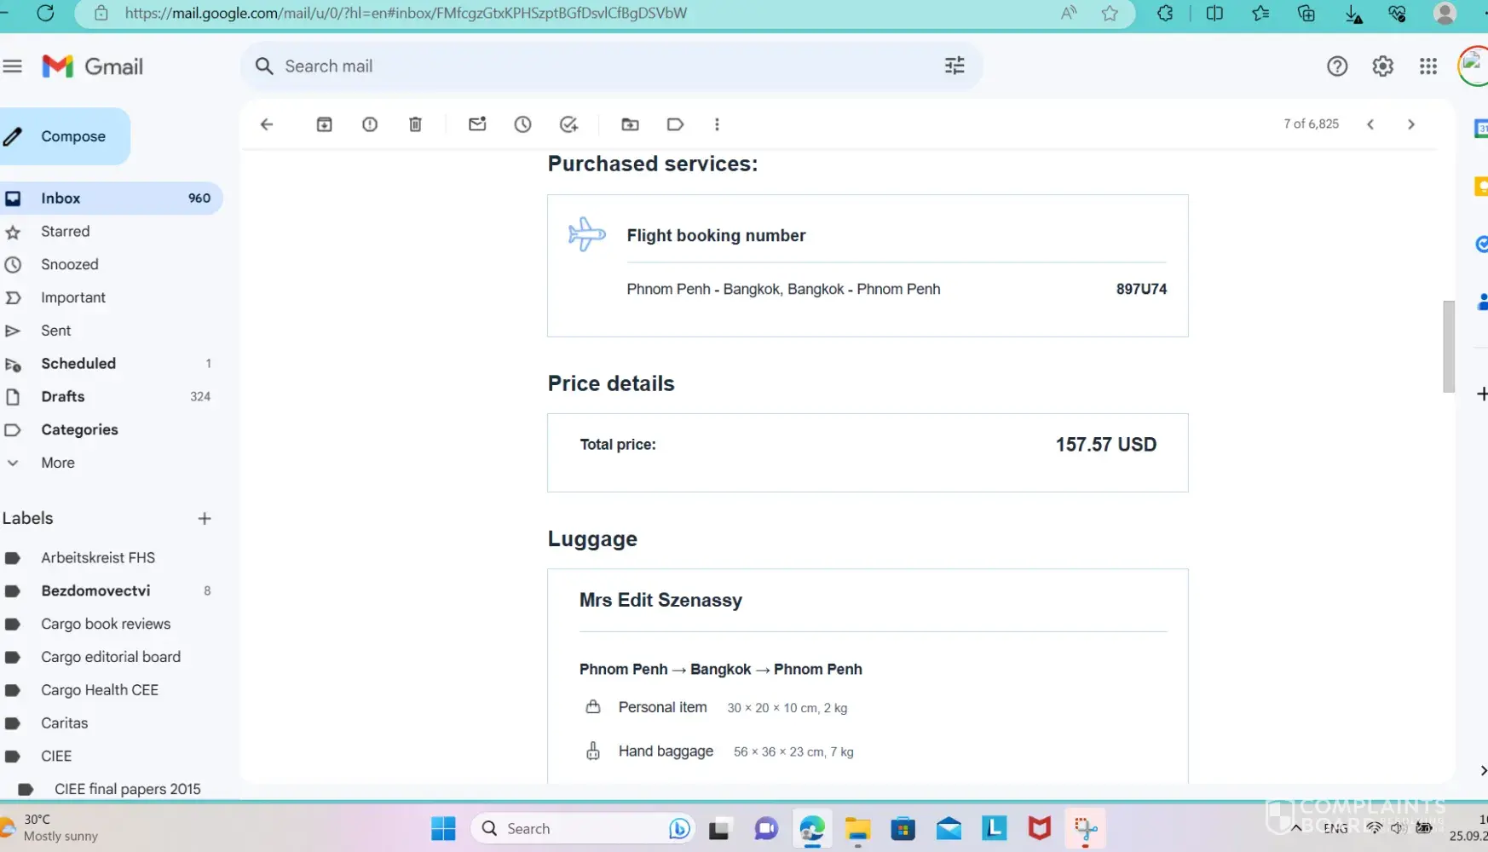Click the email vertical scrollbar
This screenshot has height=852, width=1488.
pos(1448,346)
